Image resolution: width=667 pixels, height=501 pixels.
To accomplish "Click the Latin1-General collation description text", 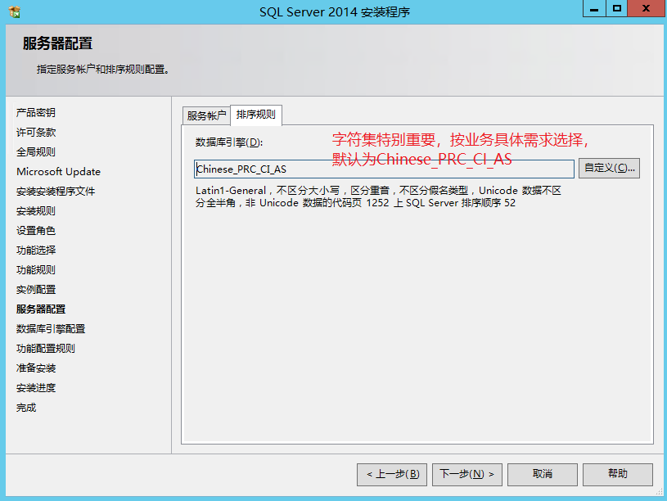I will (x=378, y=196).
